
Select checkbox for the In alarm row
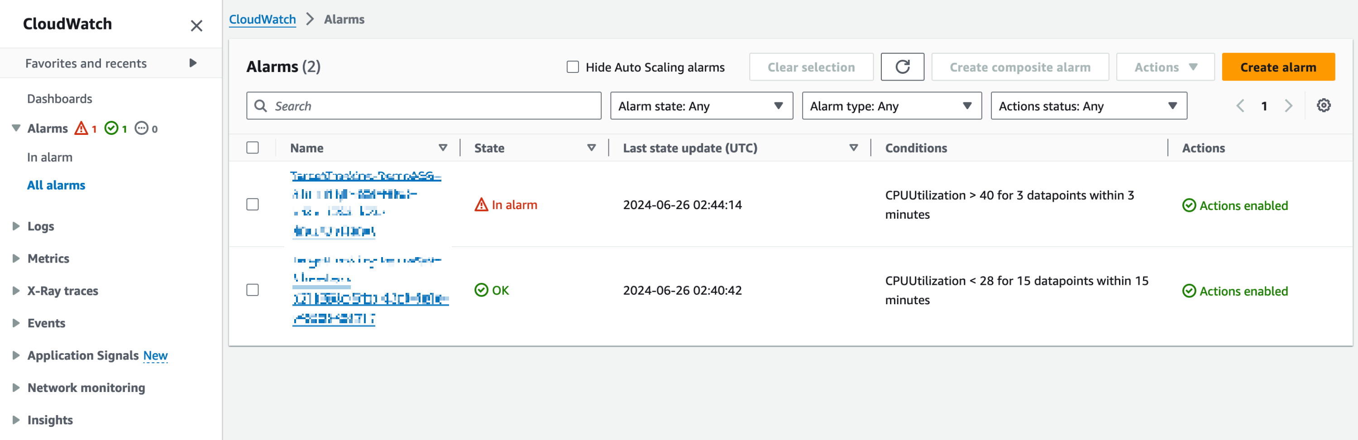253,204
